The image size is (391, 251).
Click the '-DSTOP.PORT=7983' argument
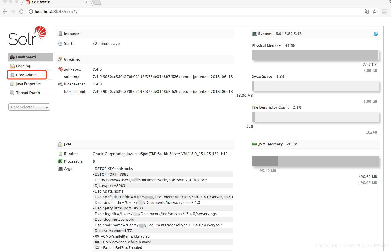111,174
